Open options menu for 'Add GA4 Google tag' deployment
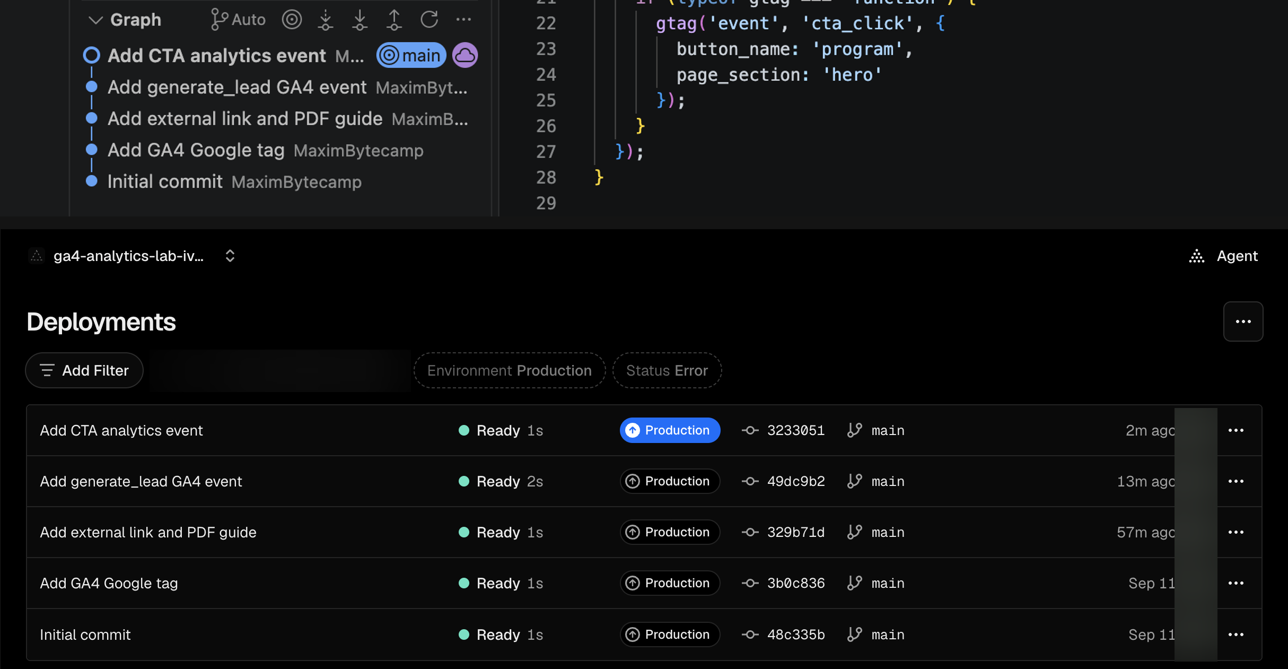 pyautogui.click(x=1236, y=583)
